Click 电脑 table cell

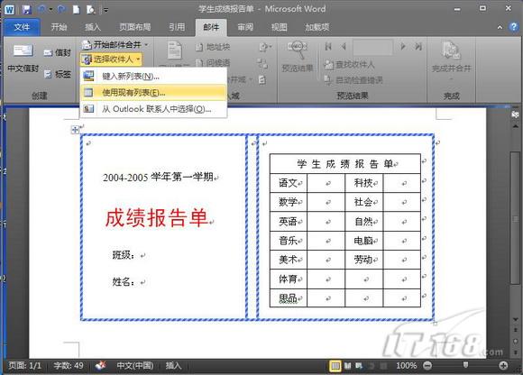point(364,241)
